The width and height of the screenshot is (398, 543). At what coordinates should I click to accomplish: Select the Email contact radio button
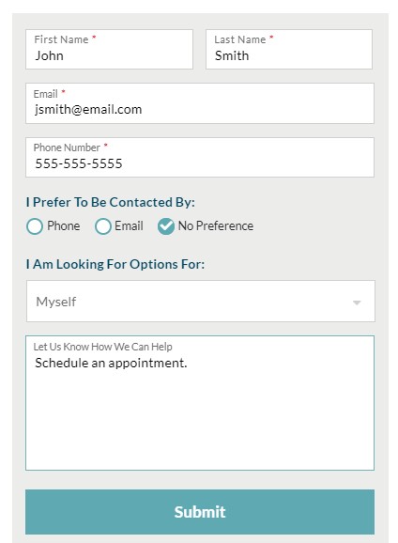pyautogui.click(x=103, y=226)
